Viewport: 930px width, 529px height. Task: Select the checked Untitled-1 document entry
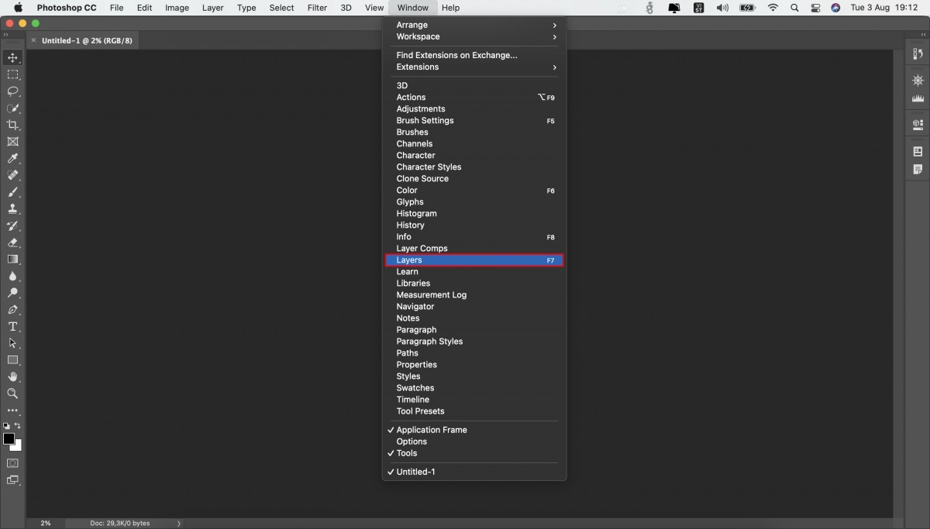click(x=474, y=472)
